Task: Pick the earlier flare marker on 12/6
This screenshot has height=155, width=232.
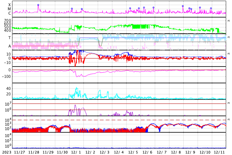Action: [x=144, y=7]
